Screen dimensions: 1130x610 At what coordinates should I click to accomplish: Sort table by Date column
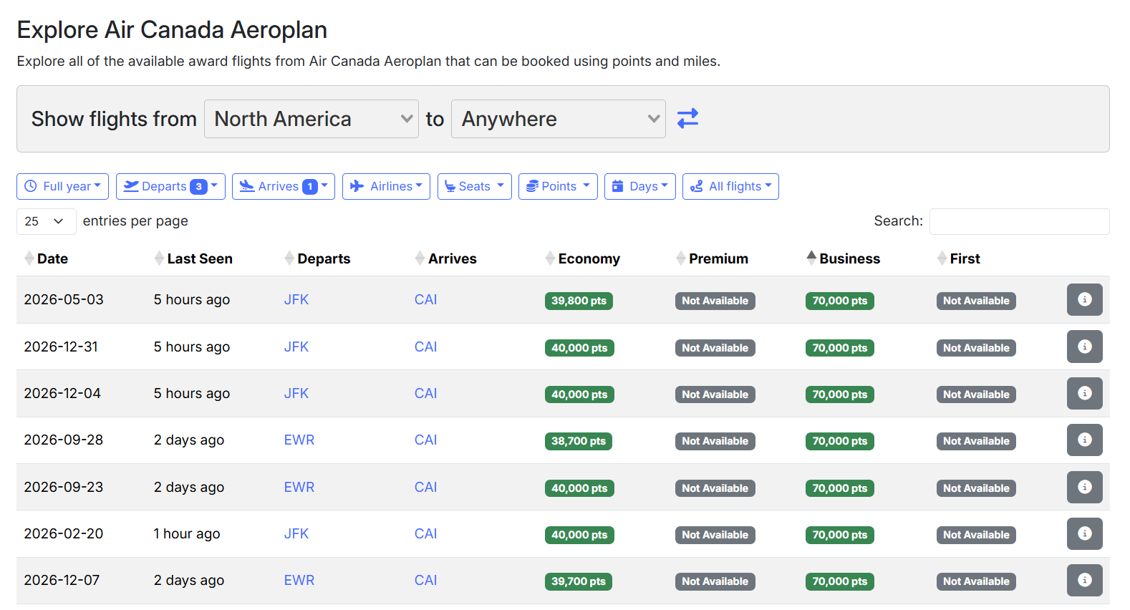point(52,258)
